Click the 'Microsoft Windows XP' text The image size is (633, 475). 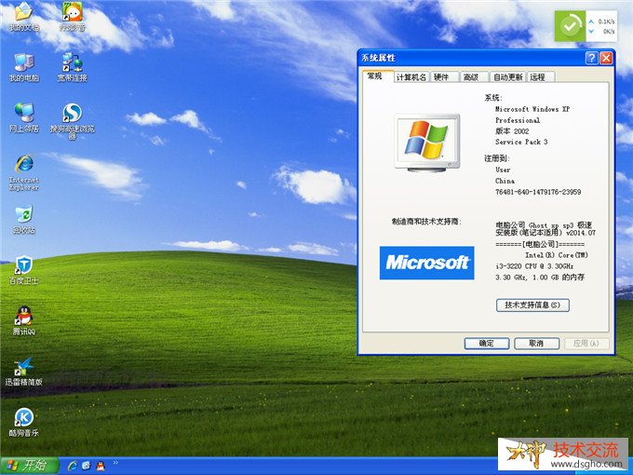pos(532,109)
